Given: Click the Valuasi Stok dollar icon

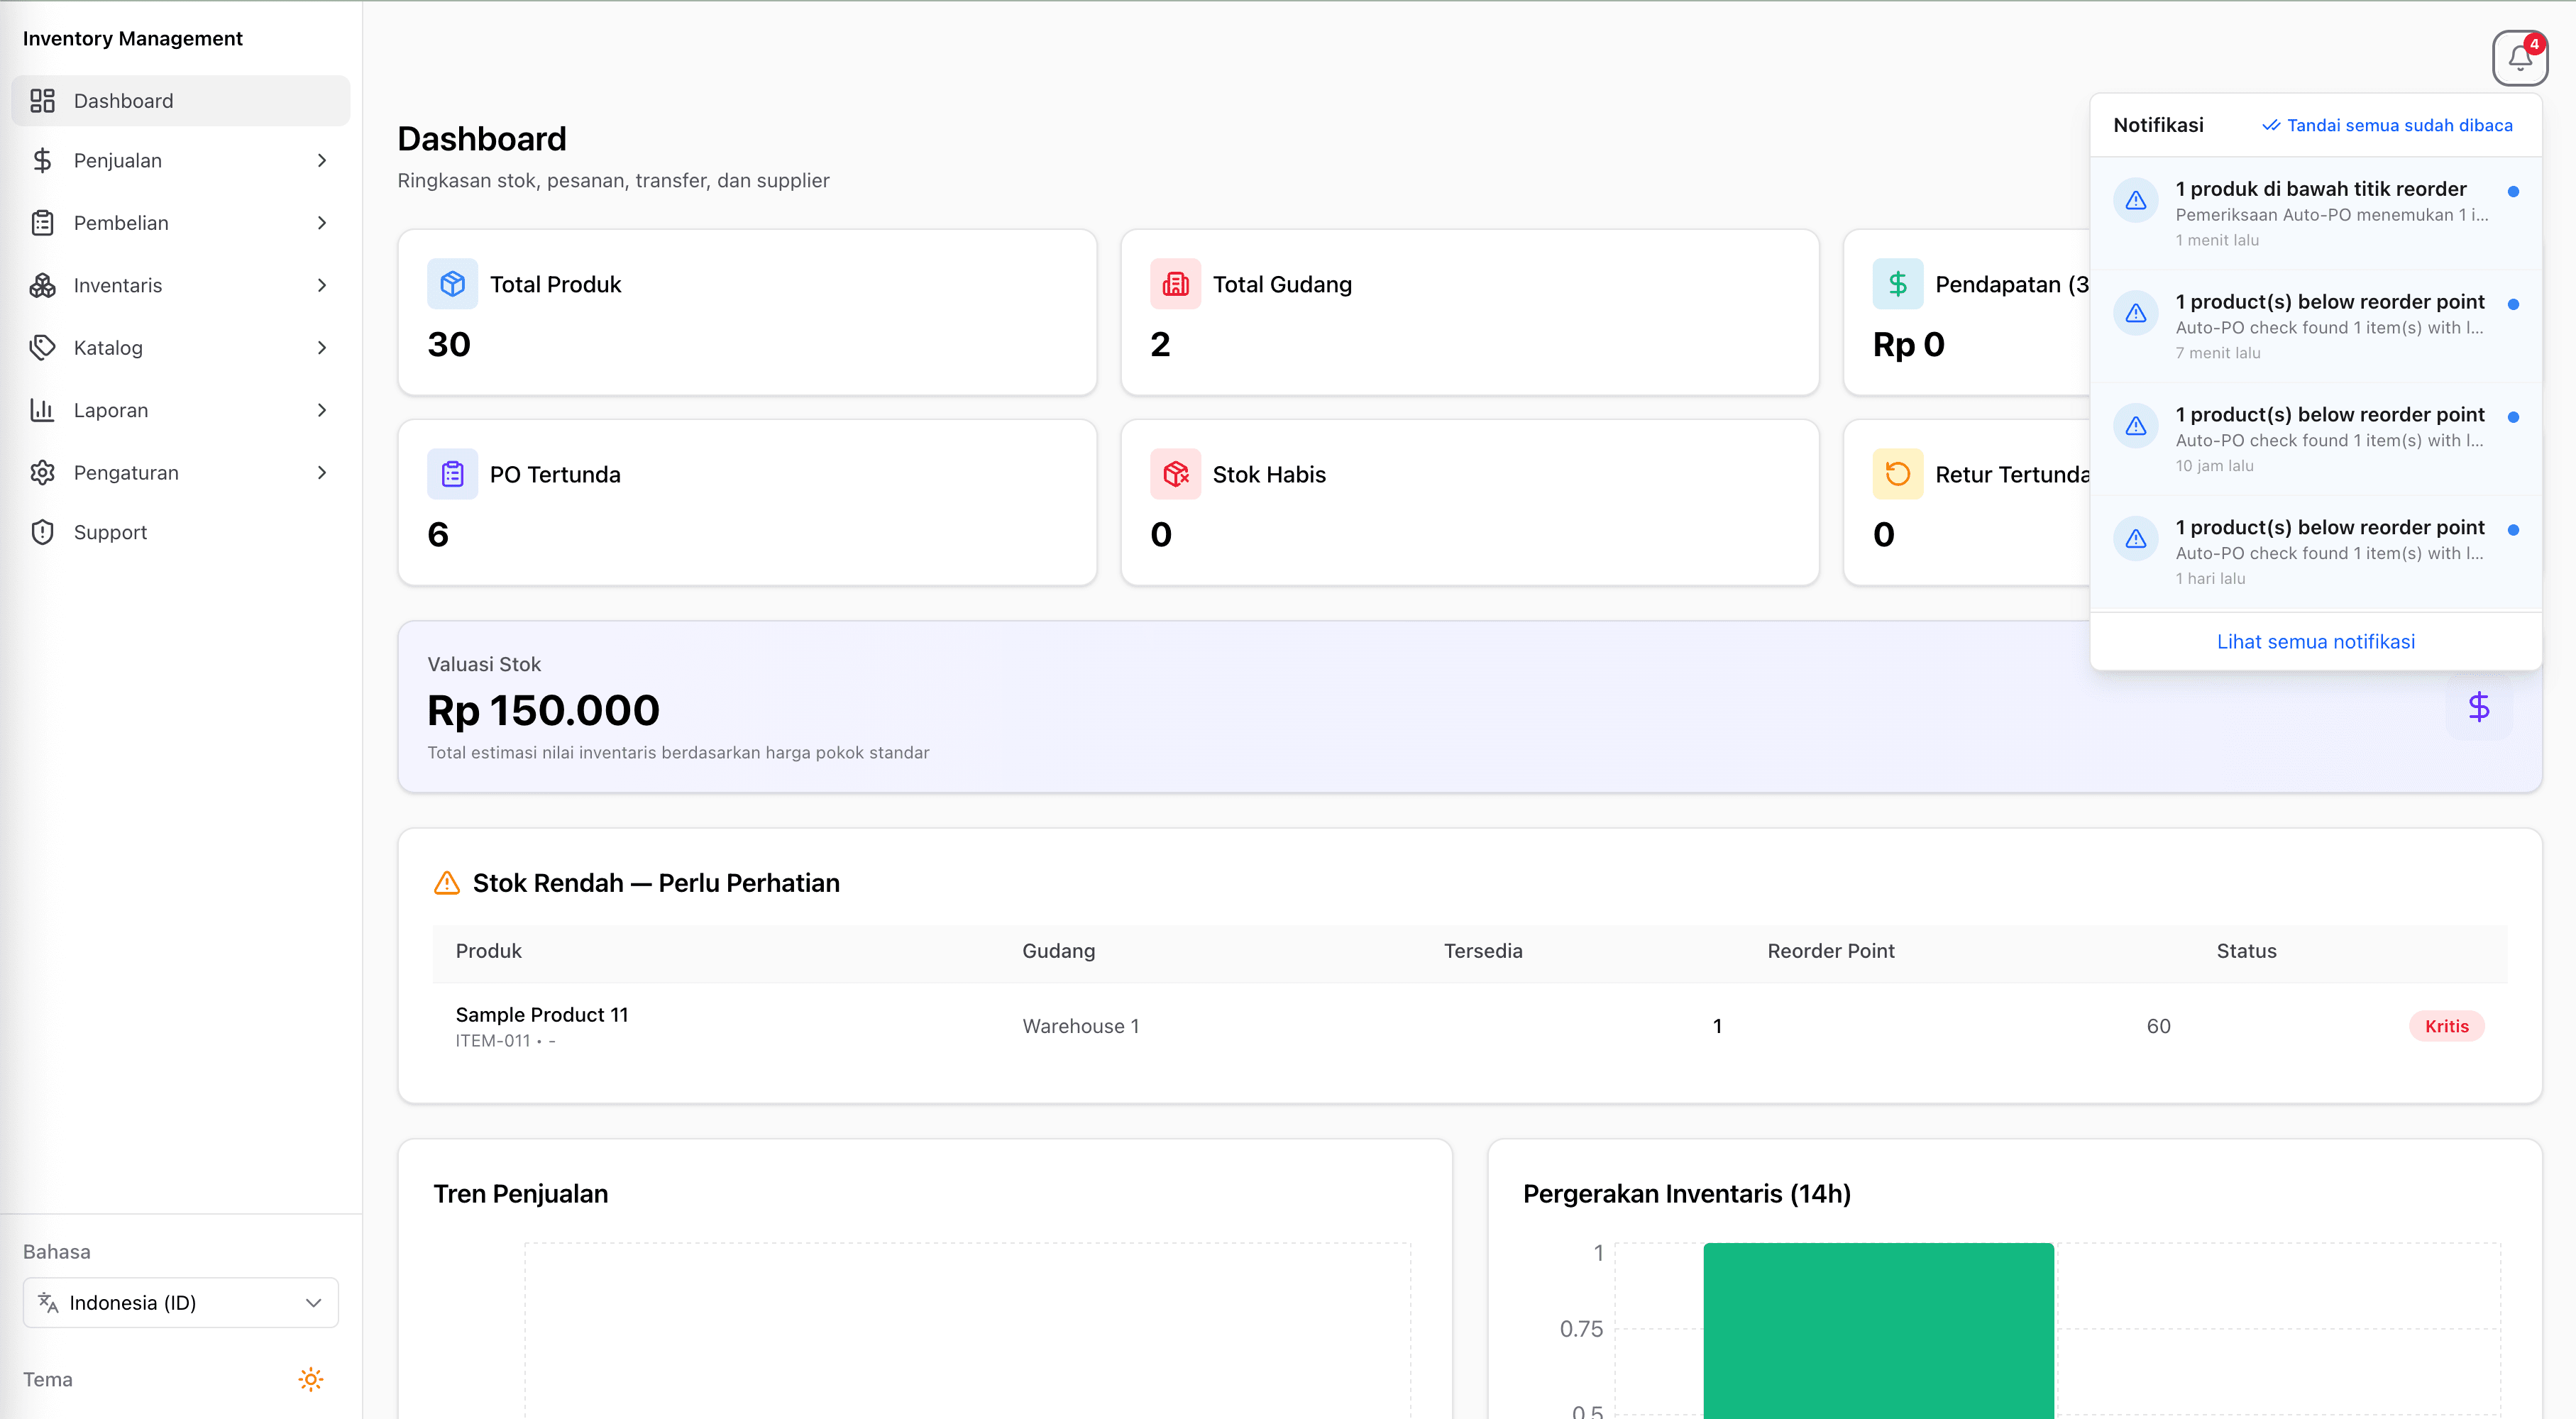Looking at the screenshot, I should click(2478, 707).
